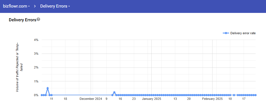This screenshot has height=106, width=266.
Task: Select the data point above the 23 label
Action: point(134,95)
